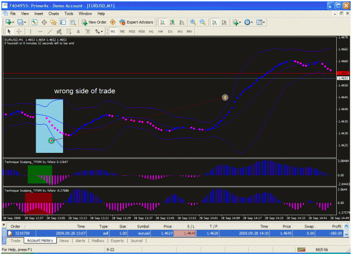The image size is (352, 254).
Task: Expand the periodicity clock dropdown
Action: [x=252, y=22]
